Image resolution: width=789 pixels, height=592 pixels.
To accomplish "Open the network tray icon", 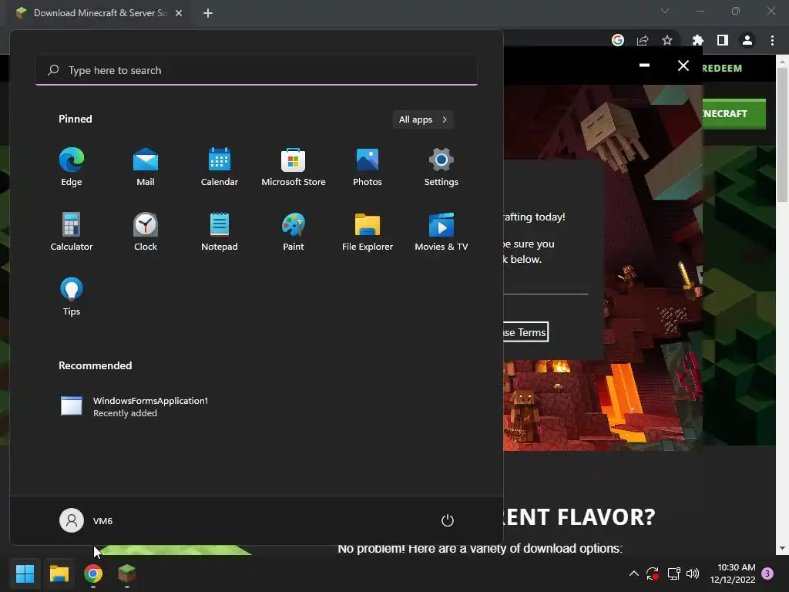I will (x=673, y=573).
